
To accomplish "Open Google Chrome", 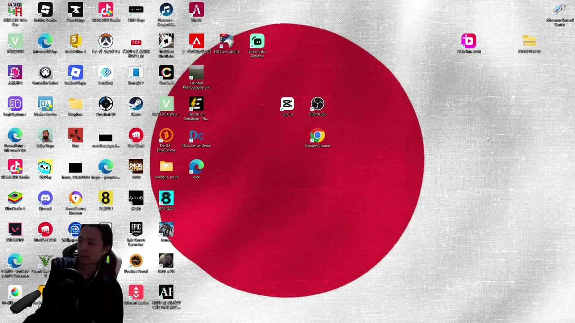I will point(318,135).
